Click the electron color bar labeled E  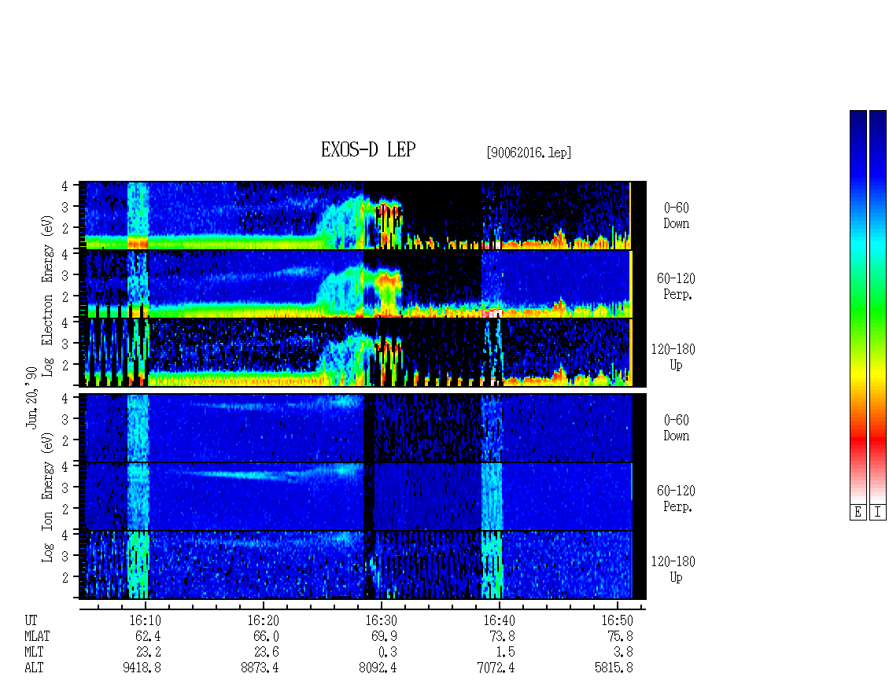click(858, 307)
